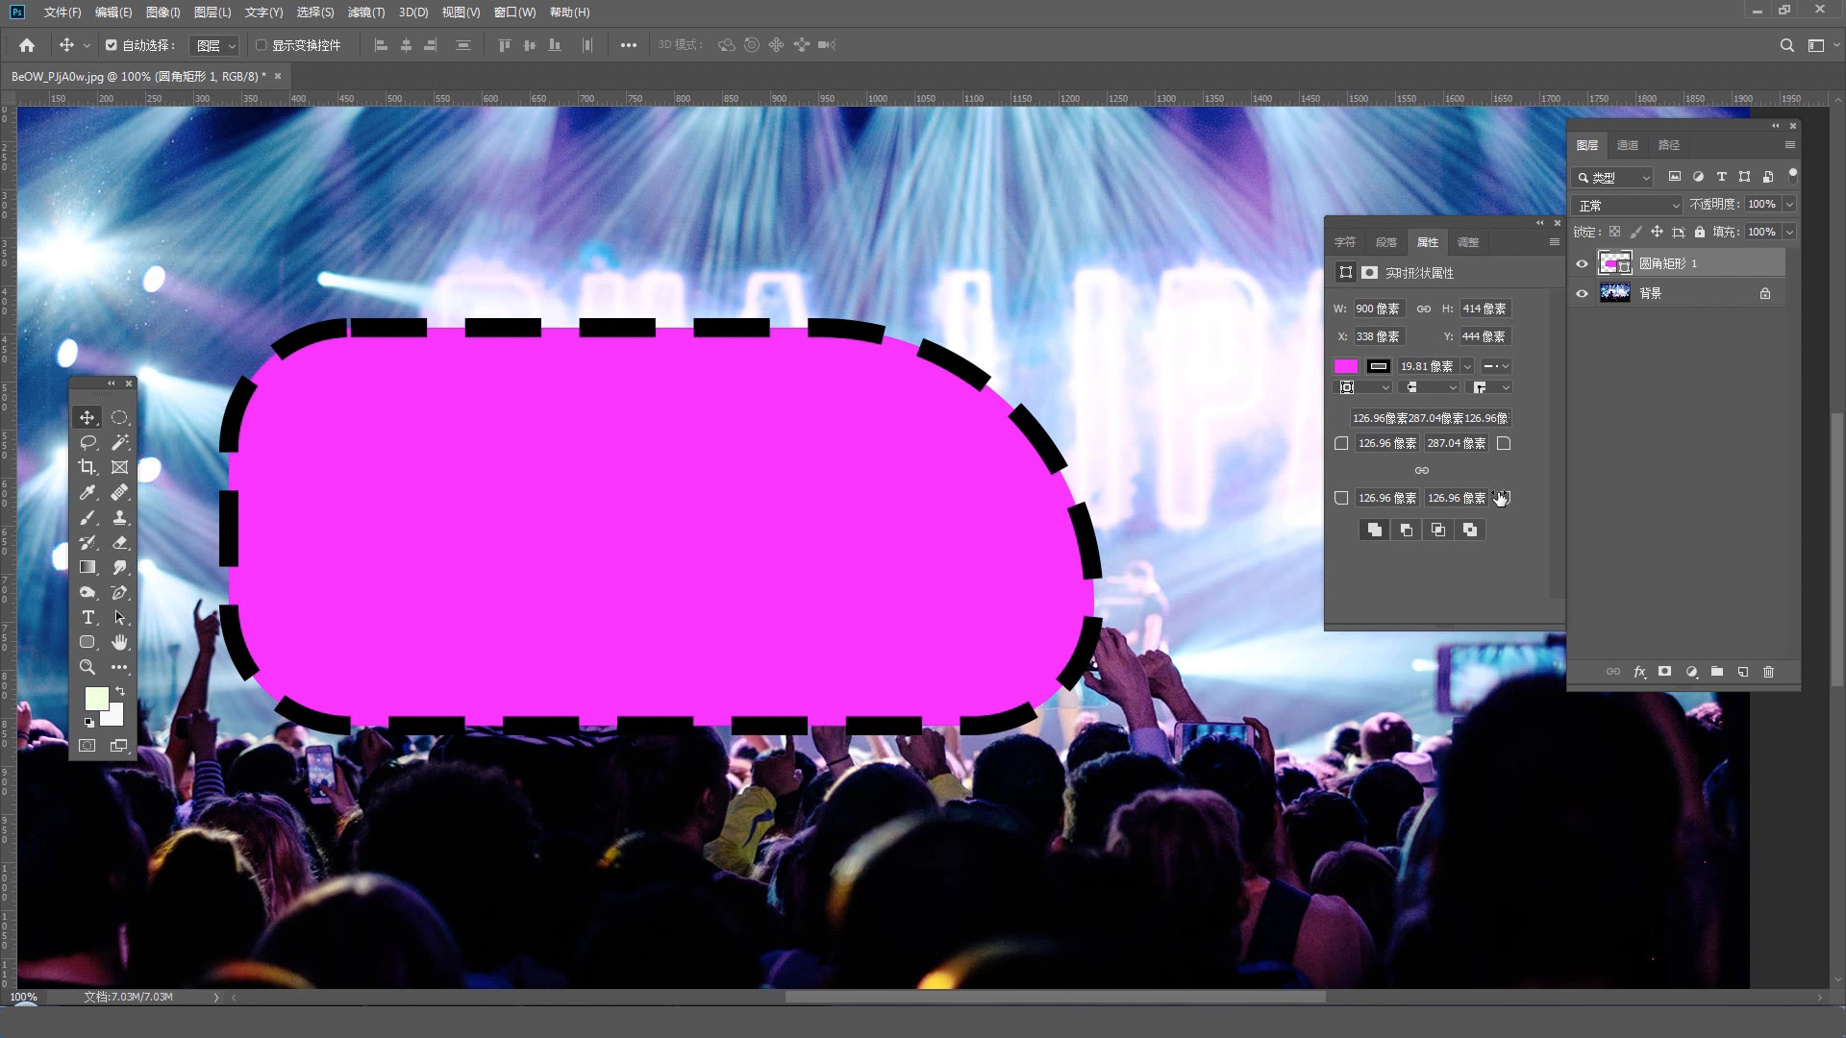1846x1038 pixels.
Task: Switch to the 通道 tab
Action: coord(1627,145)
